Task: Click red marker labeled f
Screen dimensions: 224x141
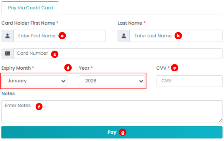Action: pyautogui.click(x=39, y=107)
